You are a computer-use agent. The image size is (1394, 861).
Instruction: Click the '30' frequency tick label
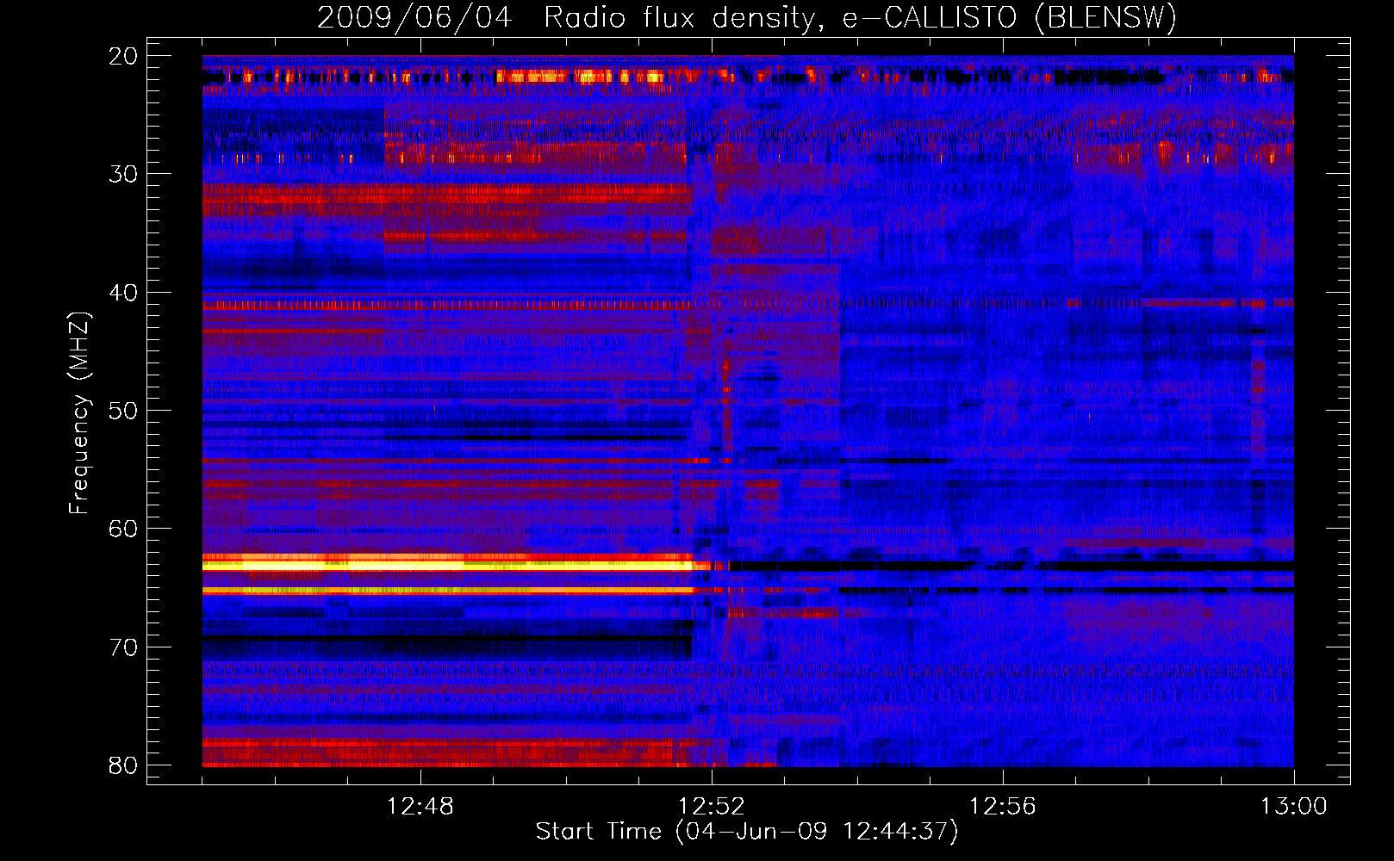(x=123, y=174)
